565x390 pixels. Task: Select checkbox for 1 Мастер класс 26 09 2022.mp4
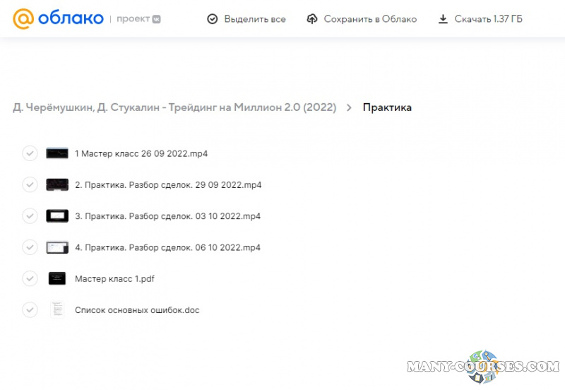click(x=30, y=153)
